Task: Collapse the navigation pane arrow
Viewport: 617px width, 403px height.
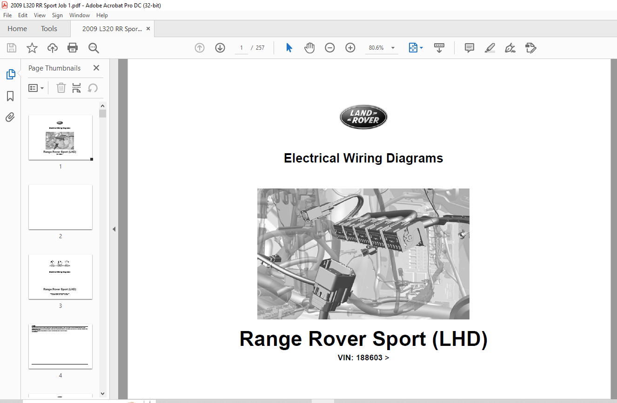Action: pos(114,229)
